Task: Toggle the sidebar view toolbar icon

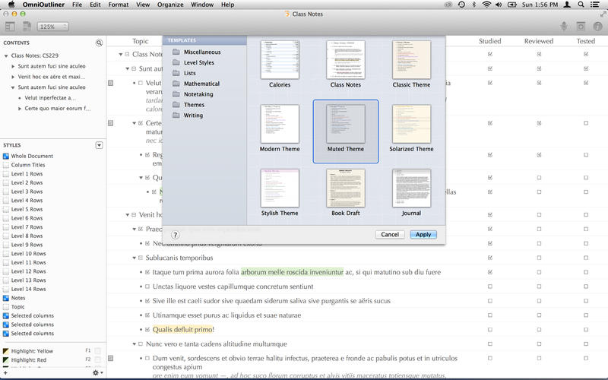Action: [x=10, y=27]
